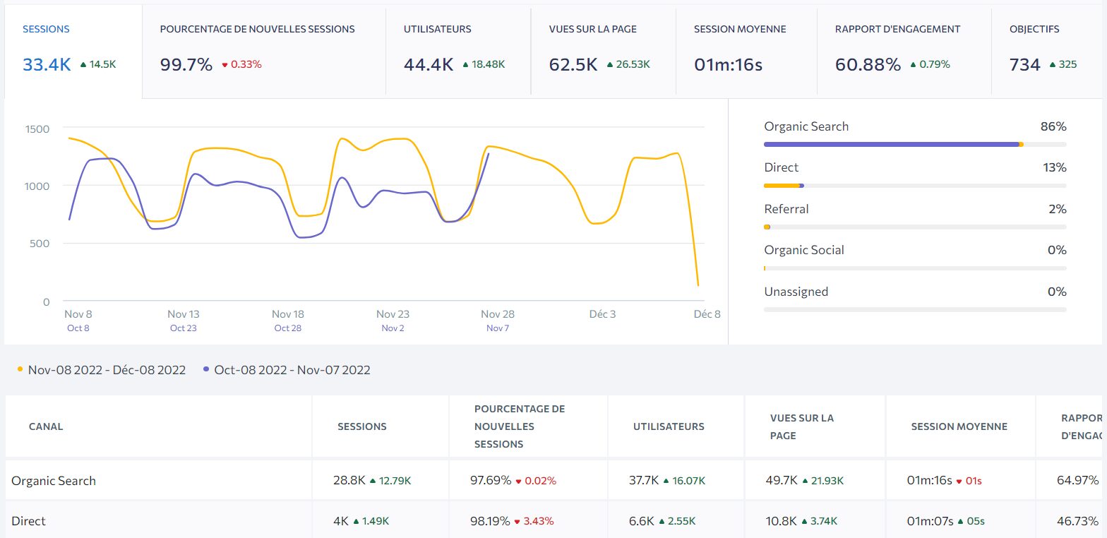
Task: Select the Vues sur la page tab
Action: tap(603, 51)
